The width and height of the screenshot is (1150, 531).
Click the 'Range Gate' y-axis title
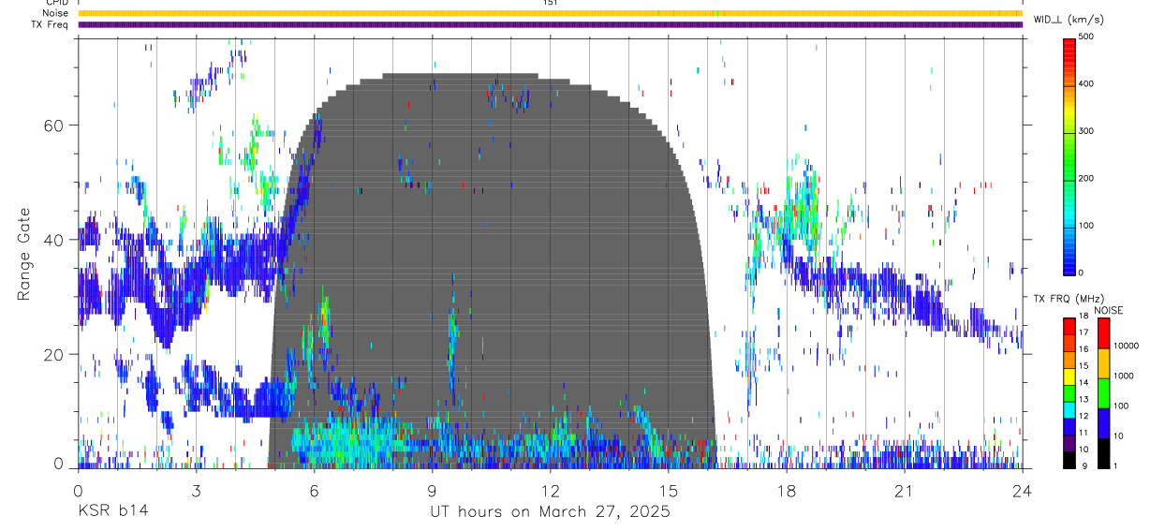[24, 254]
